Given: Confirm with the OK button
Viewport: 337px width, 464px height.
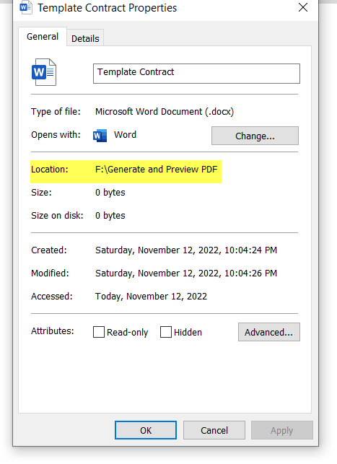Looking at the screenshot, I should 146,430.
